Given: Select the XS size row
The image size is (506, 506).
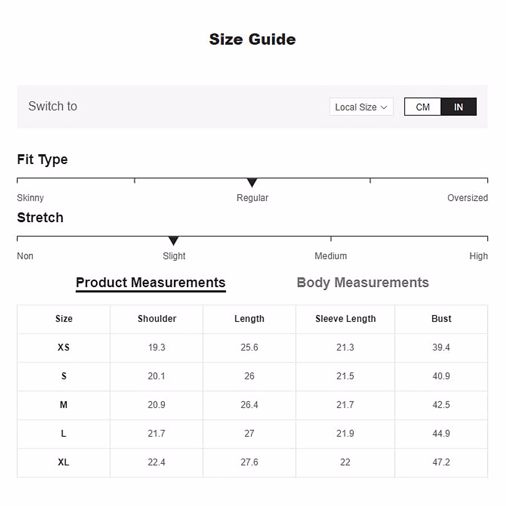Looking at the screenshot, I should (x=64, y=347).
